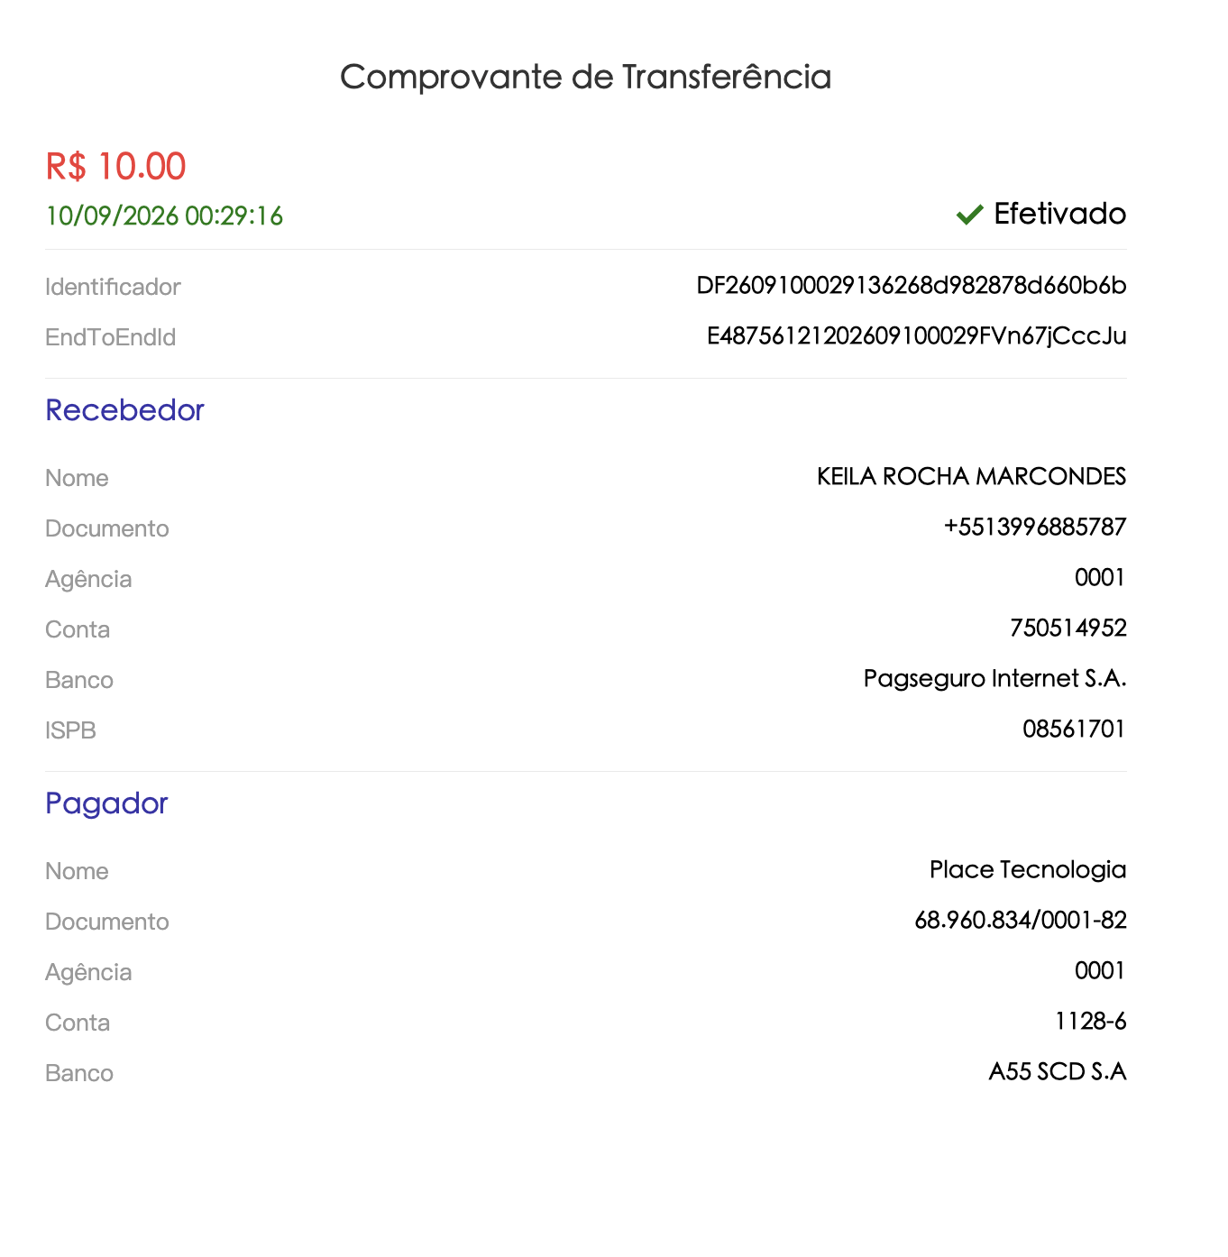Select recipient account number 750514952
Viewport: 1228px width, 1257px height.
point(1068,628)
